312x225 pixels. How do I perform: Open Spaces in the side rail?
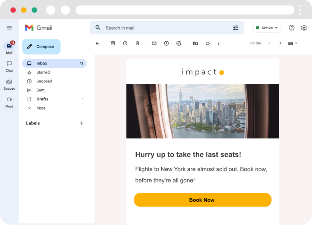9,84
